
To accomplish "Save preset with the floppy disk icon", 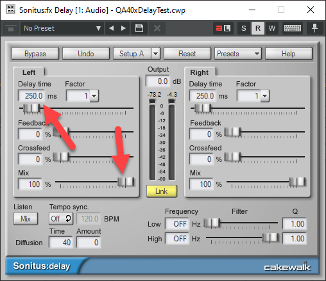I will coord(139,28).
